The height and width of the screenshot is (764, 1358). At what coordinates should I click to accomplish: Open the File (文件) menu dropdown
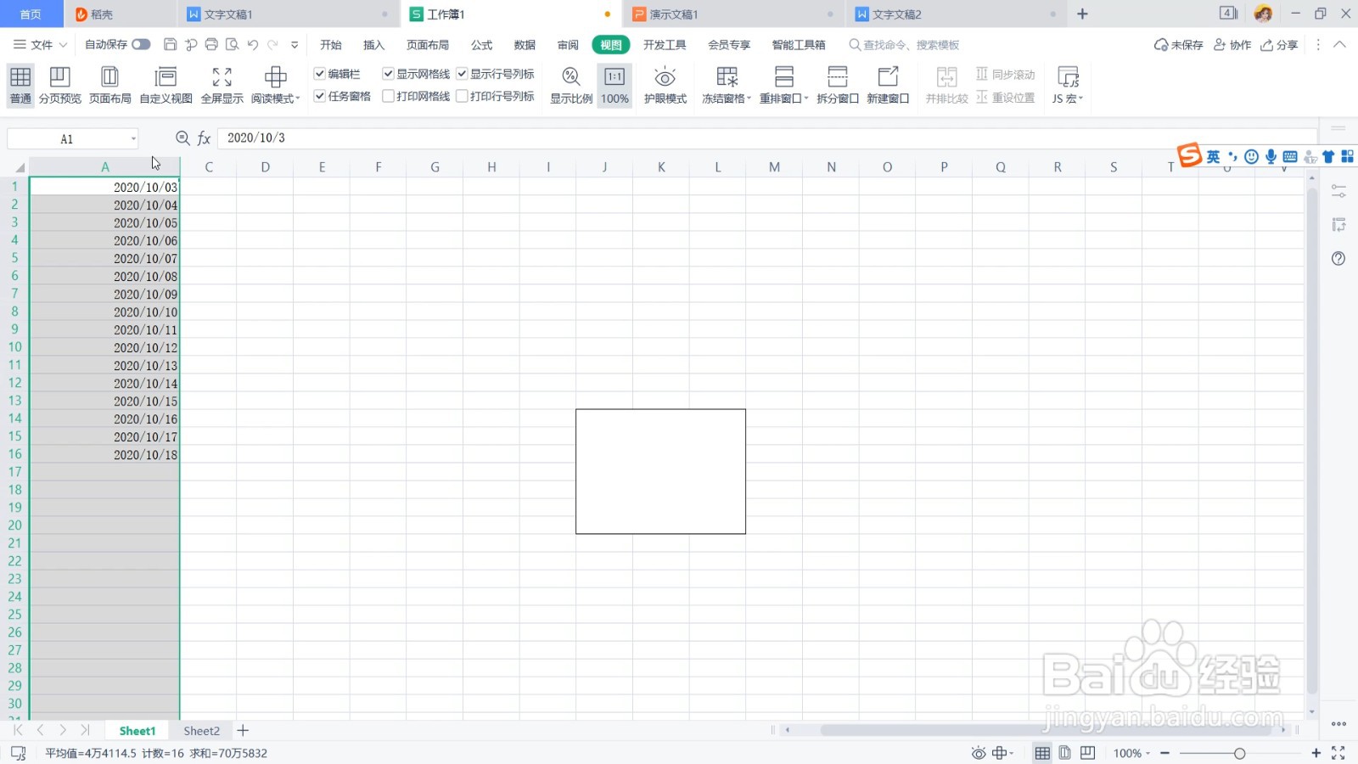click(x=40, y=44)
